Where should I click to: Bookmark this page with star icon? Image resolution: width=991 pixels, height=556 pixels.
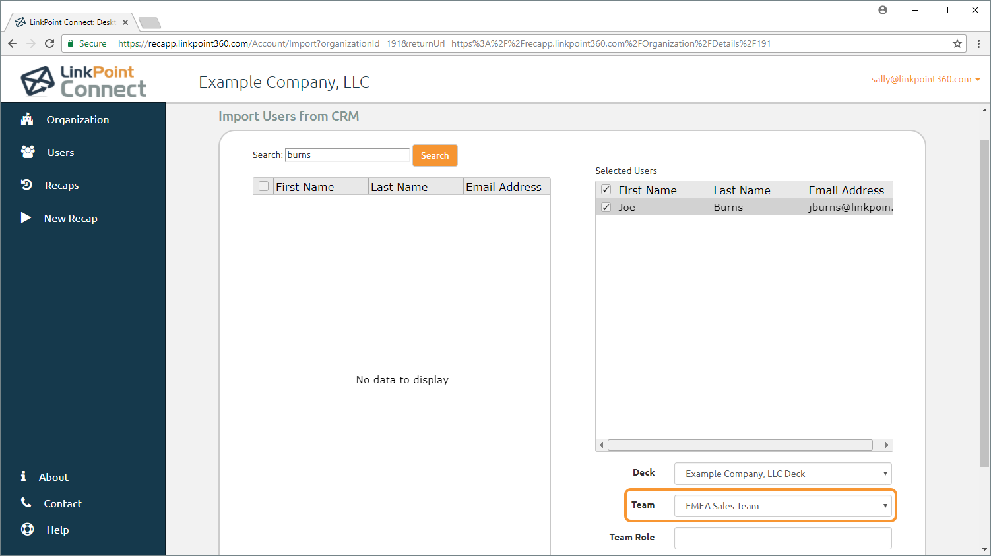[x=957, y=43]
